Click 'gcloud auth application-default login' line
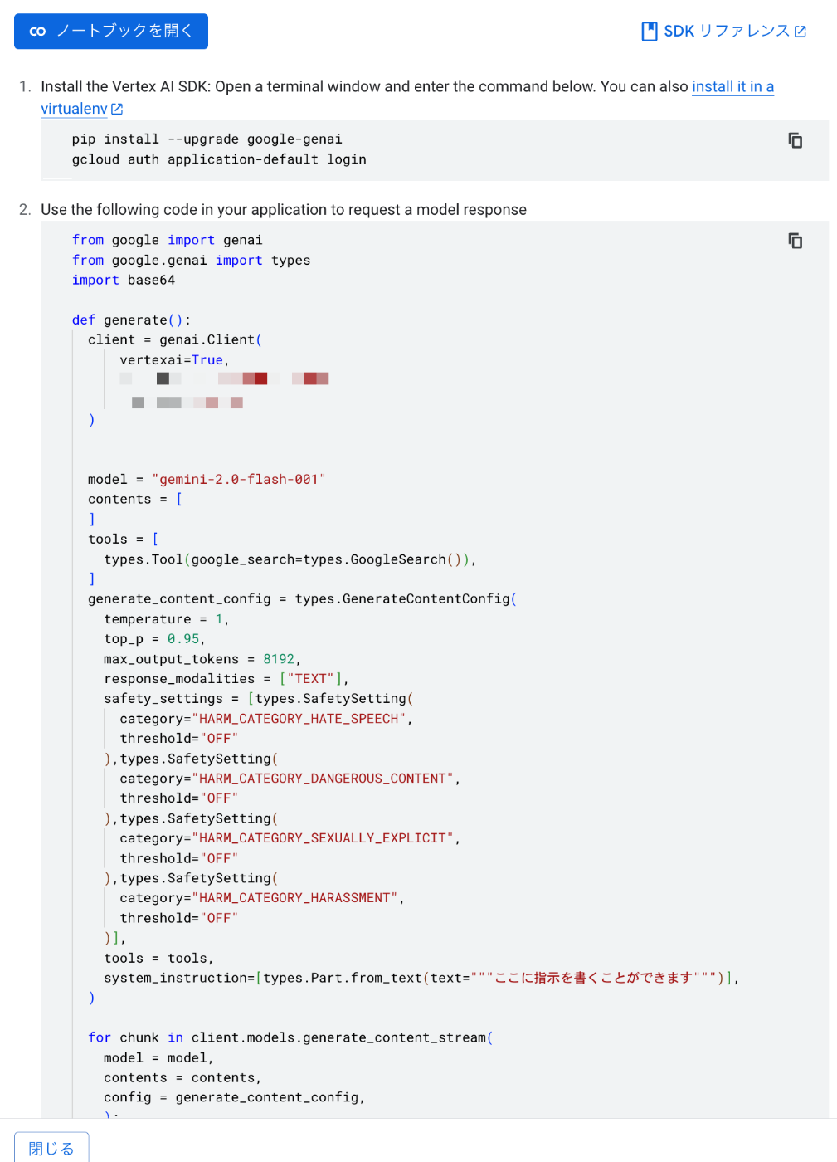This screenshot has height=1162, width=837. [x=219, y=159]
